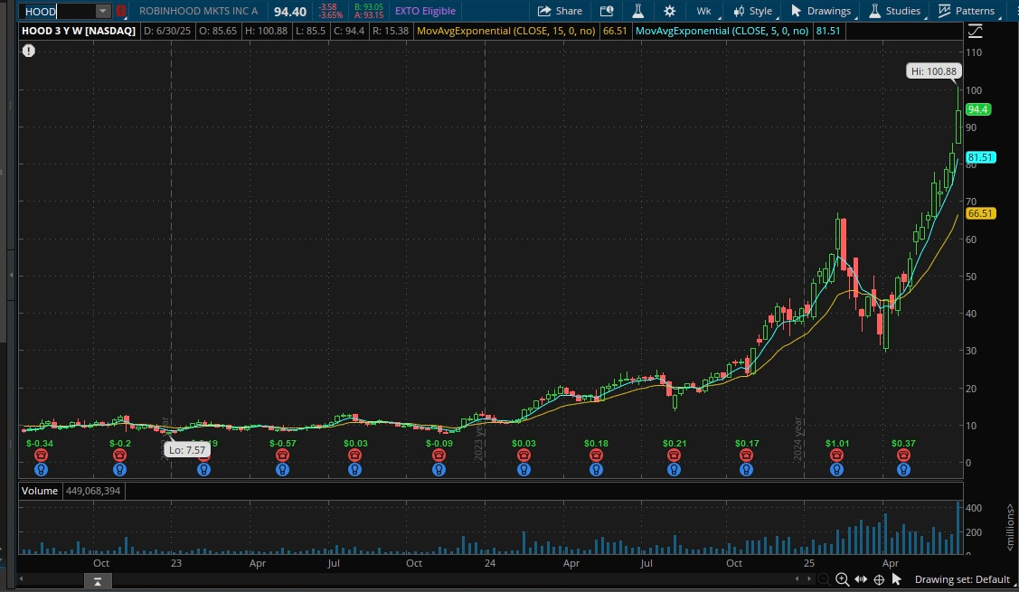Click the blue bulb icon under $-0.57
Viewport: 1019px width, 592px height.
tap(282, 469)
